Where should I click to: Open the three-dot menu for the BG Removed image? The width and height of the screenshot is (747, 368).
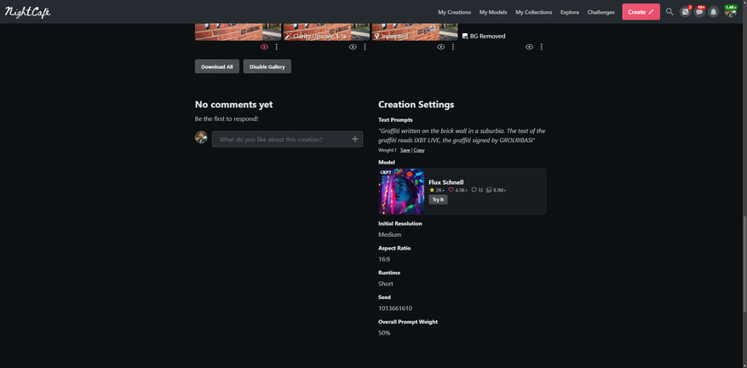coord(541,47)
